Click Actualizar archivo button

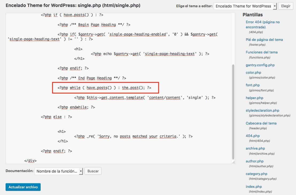(23, 187)
